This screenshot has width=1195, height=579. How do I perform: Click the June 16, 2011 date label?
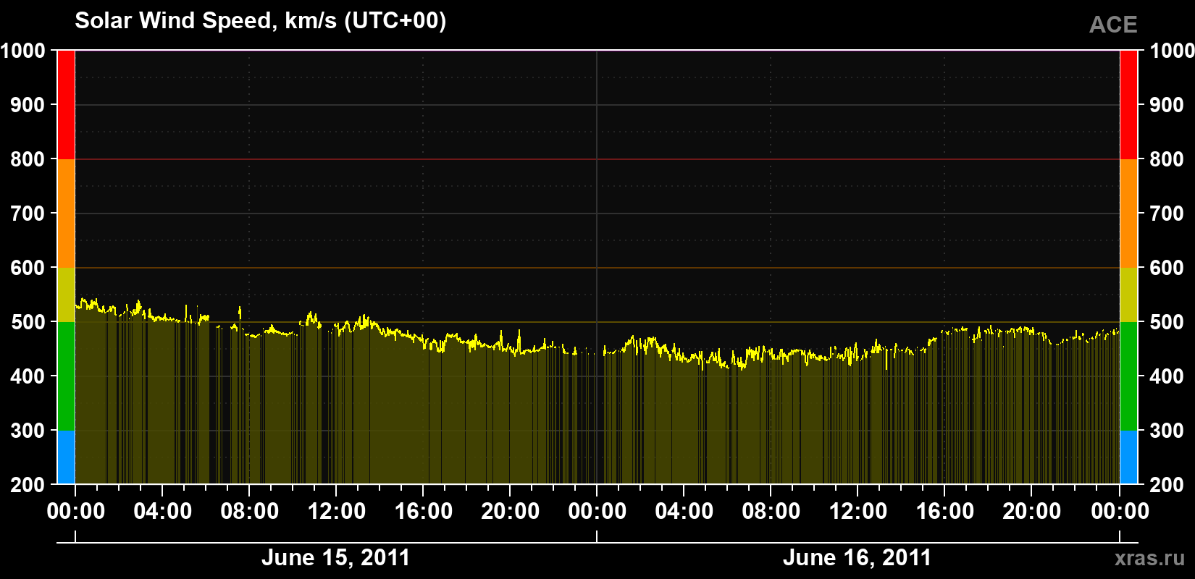[857, 558]
